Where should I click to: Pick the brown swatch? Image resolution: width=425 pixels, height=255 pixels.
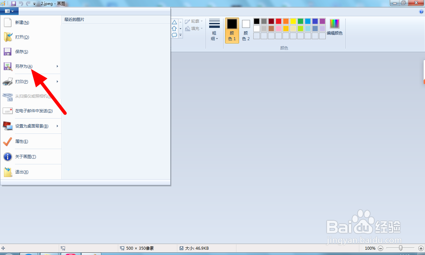click(x=271, y=29)
